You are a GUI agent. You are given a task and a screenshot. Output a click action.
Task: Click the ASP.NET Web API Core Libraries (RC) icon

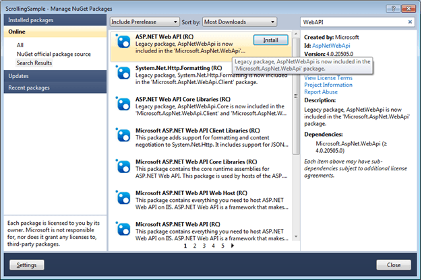(x=123, y=104)
